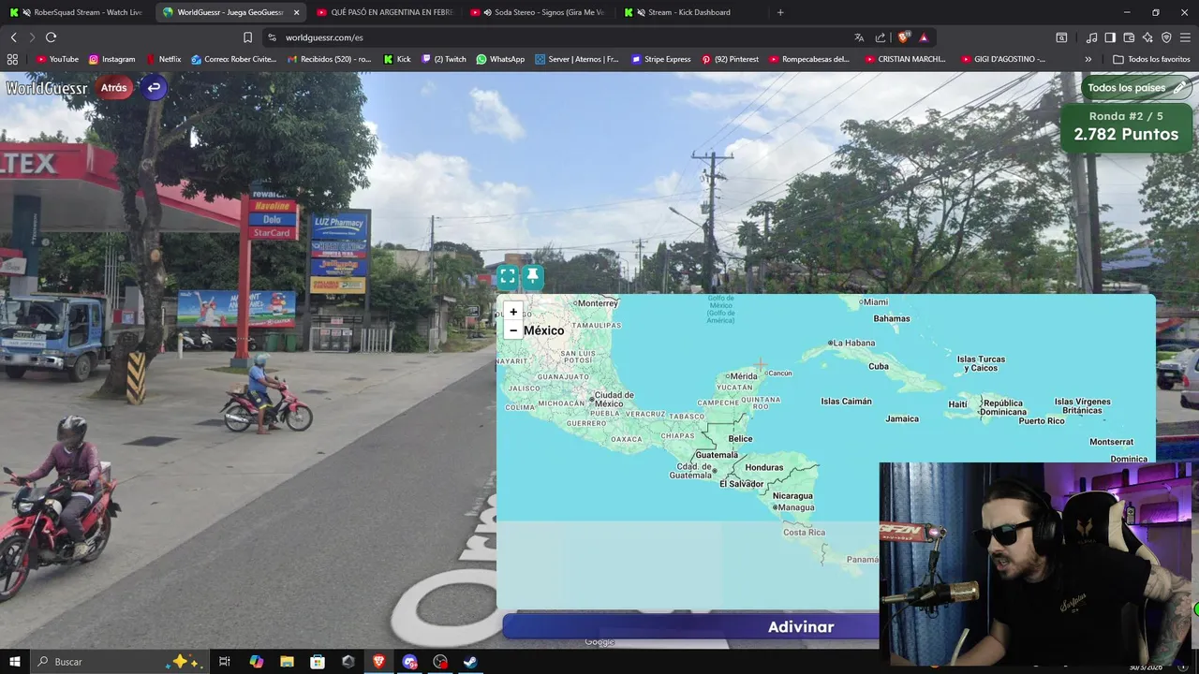This screenshot has height=674, width=1199.
Task: Open the (2) Twitch bookmark
Action: click(x=444, y=59)
